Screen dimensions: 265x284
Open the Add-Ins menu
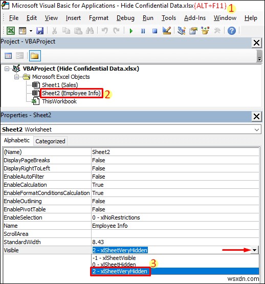195,18
